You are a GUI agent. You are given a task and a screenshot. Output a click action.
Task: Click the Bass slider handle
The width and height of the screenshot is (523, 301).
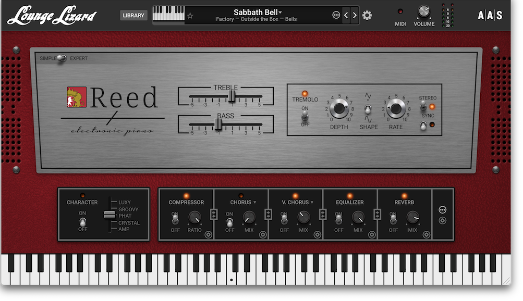(218, 124)
